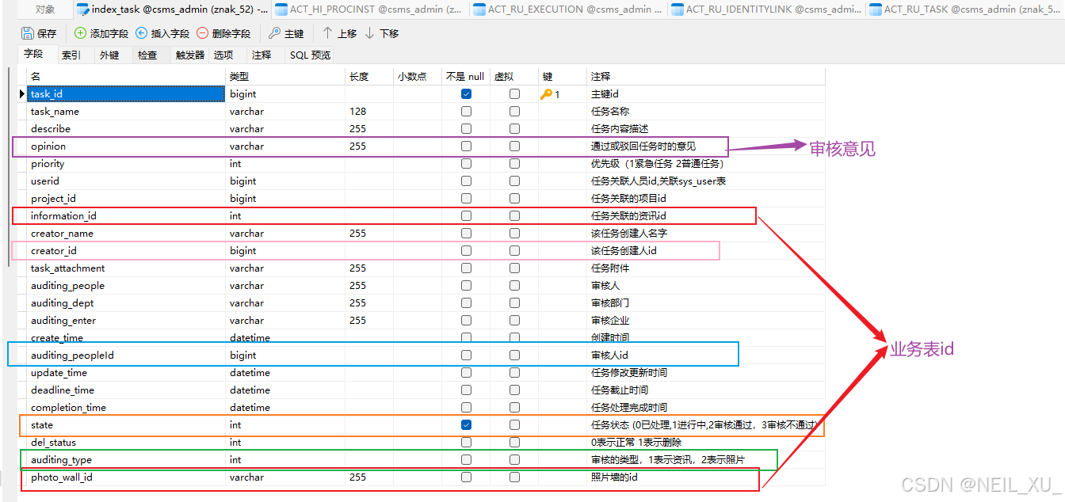Toggle not-null checkbox for creator_id row
1065x502 pixels.
pyautogui.click(x=466, y=250)
